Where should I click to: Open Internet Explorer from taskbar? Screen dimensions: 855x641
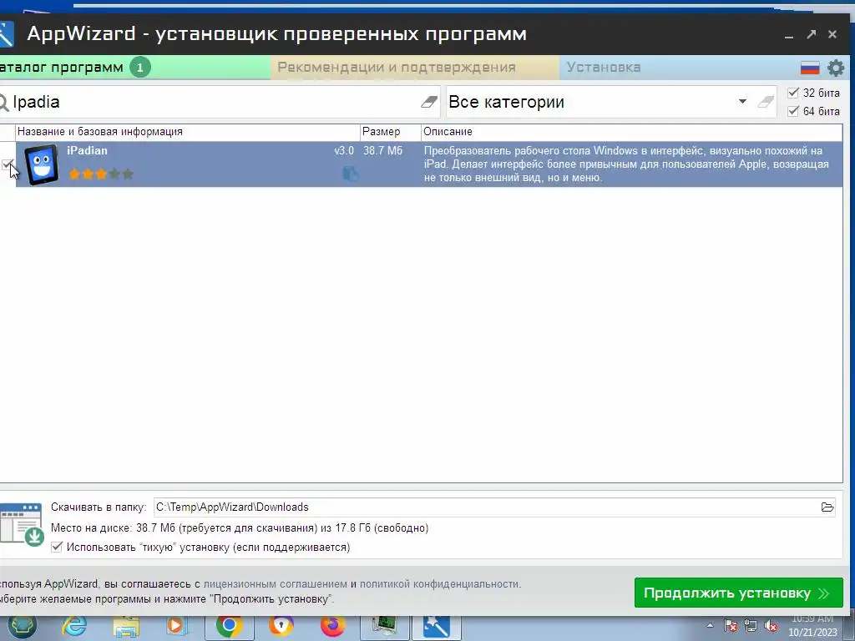74,626
